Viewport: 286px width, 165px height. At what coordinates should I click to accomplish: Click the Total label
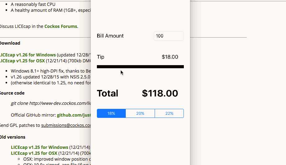[x=107, y=93]
